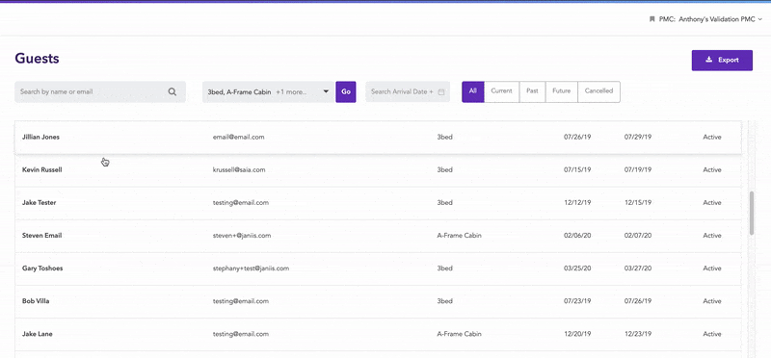The width and height of the screenshot is (771, 358).
Task: Open guest Bob Villa
Action: (378, 301)
